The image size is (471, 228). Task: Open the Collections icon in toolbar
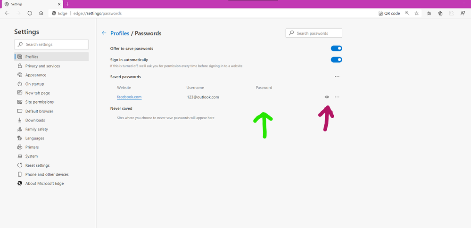tap(440, 13)
